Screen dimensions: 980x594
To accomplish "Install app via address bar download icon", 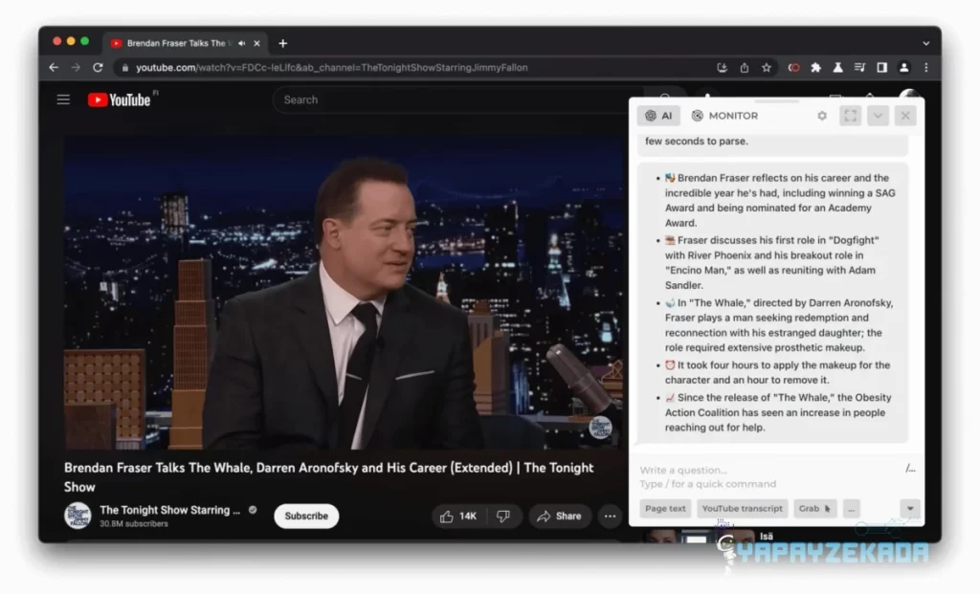I will pos(722,68).
